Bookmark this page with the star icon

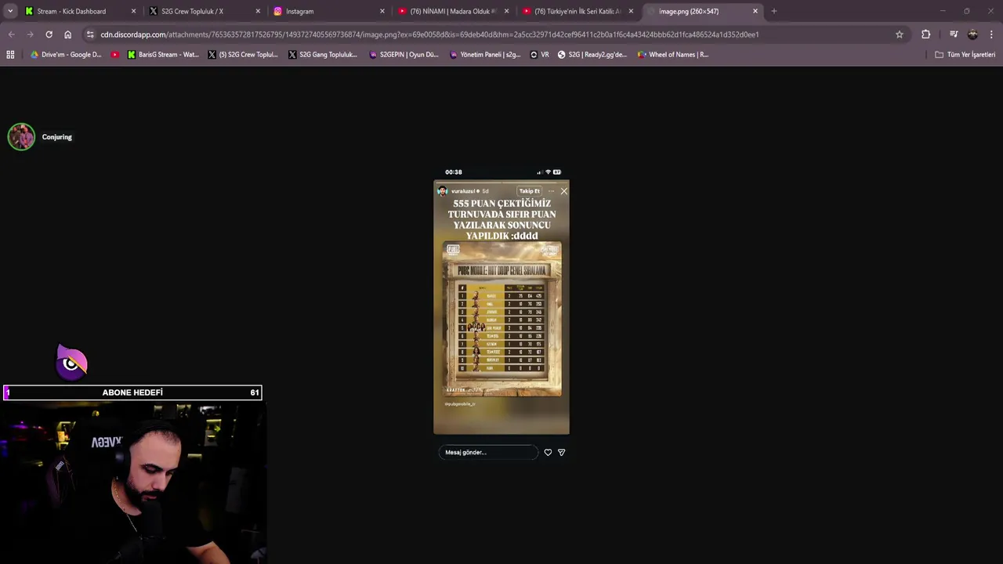tap(900, 34)
